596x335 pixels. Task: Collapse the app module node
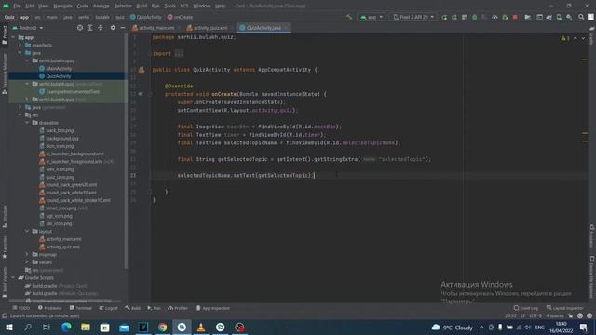(x=13, y=37)
